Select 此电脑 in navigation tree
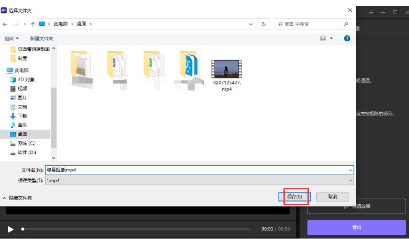Image resolution: width=409 pixels, height=239 pixels. 18,70
